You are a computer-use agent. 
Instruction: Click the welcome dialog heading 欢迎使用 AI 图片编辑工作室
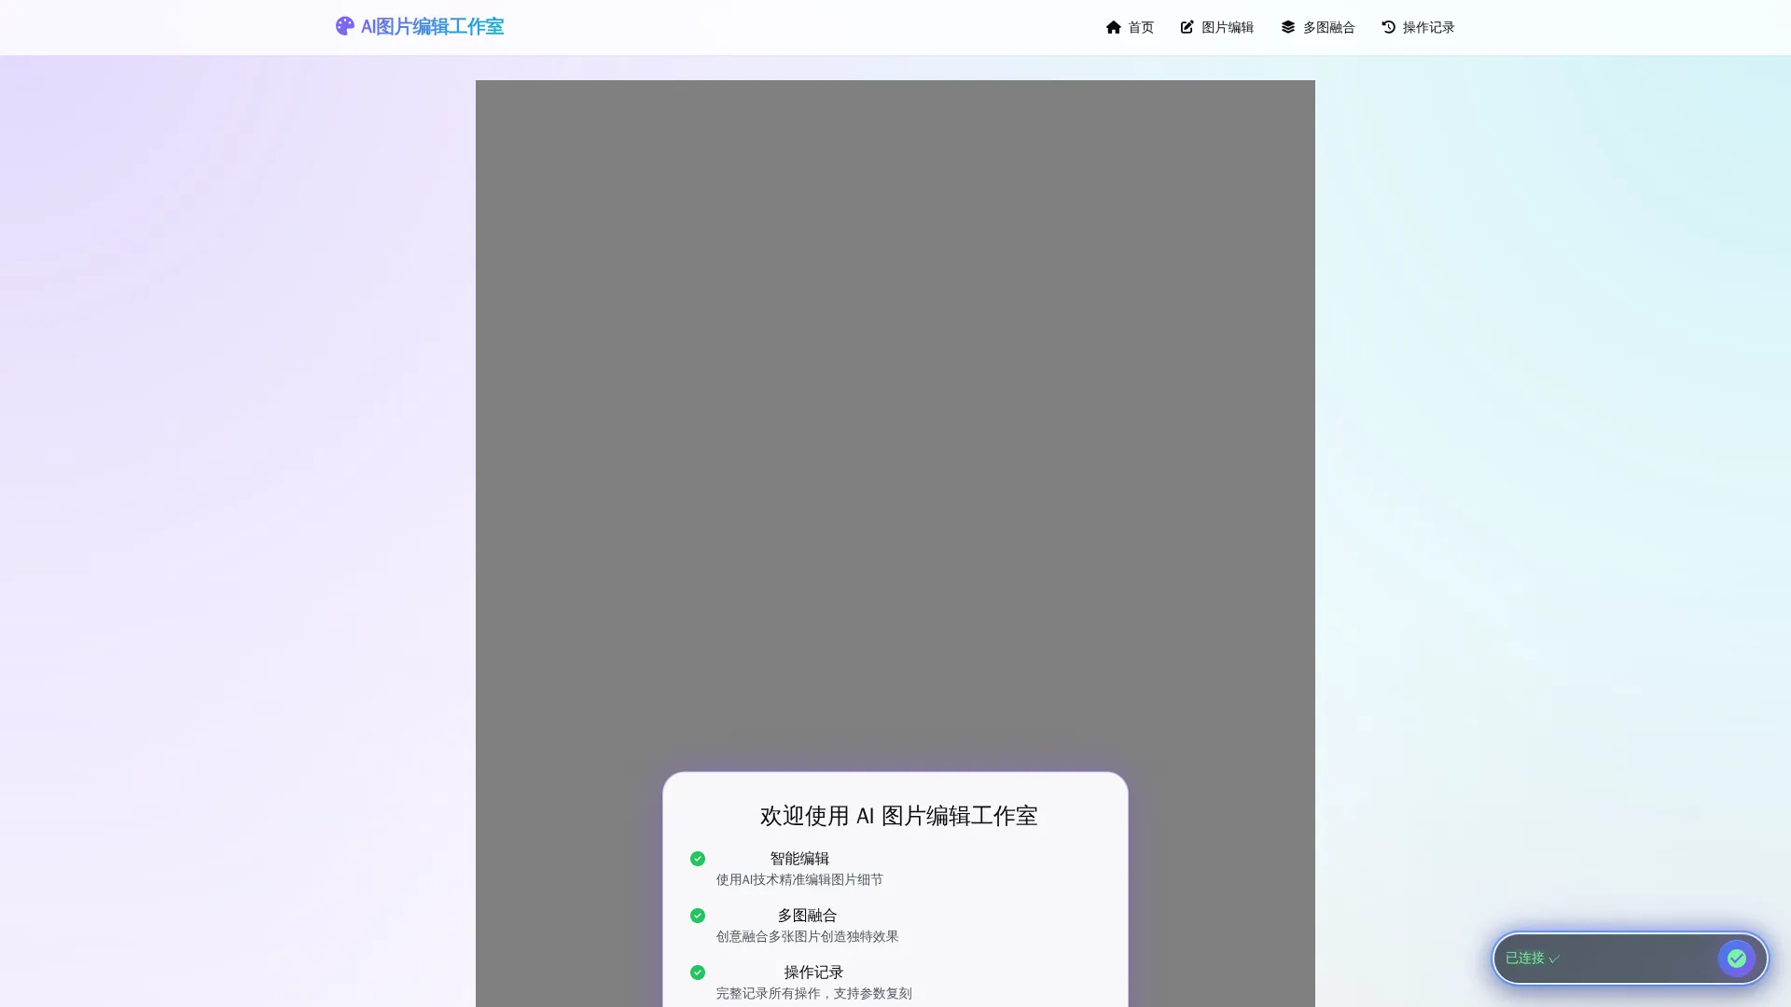(897, 816)
